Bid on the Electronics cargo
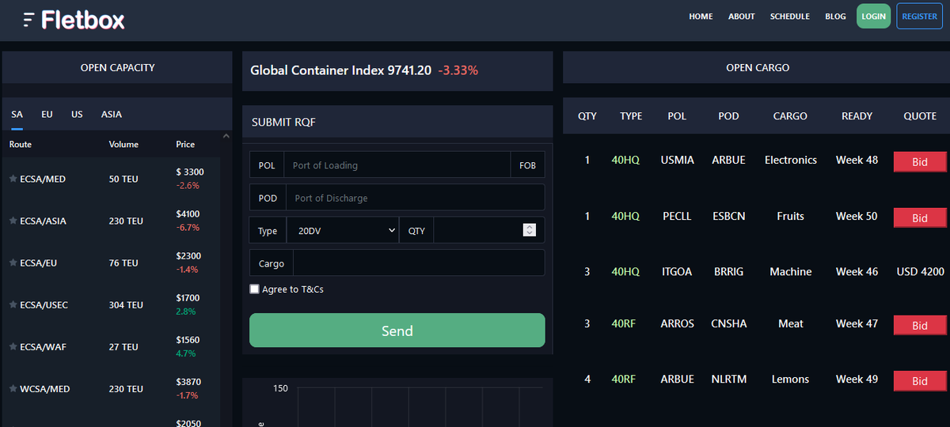This screenshot has height=427, width=950. click(920, 162)
